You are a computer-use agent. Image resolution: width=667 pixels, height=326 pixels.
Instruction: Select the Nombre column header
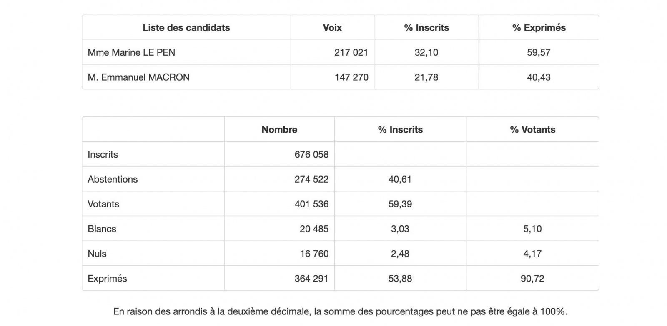click(279, 129)
